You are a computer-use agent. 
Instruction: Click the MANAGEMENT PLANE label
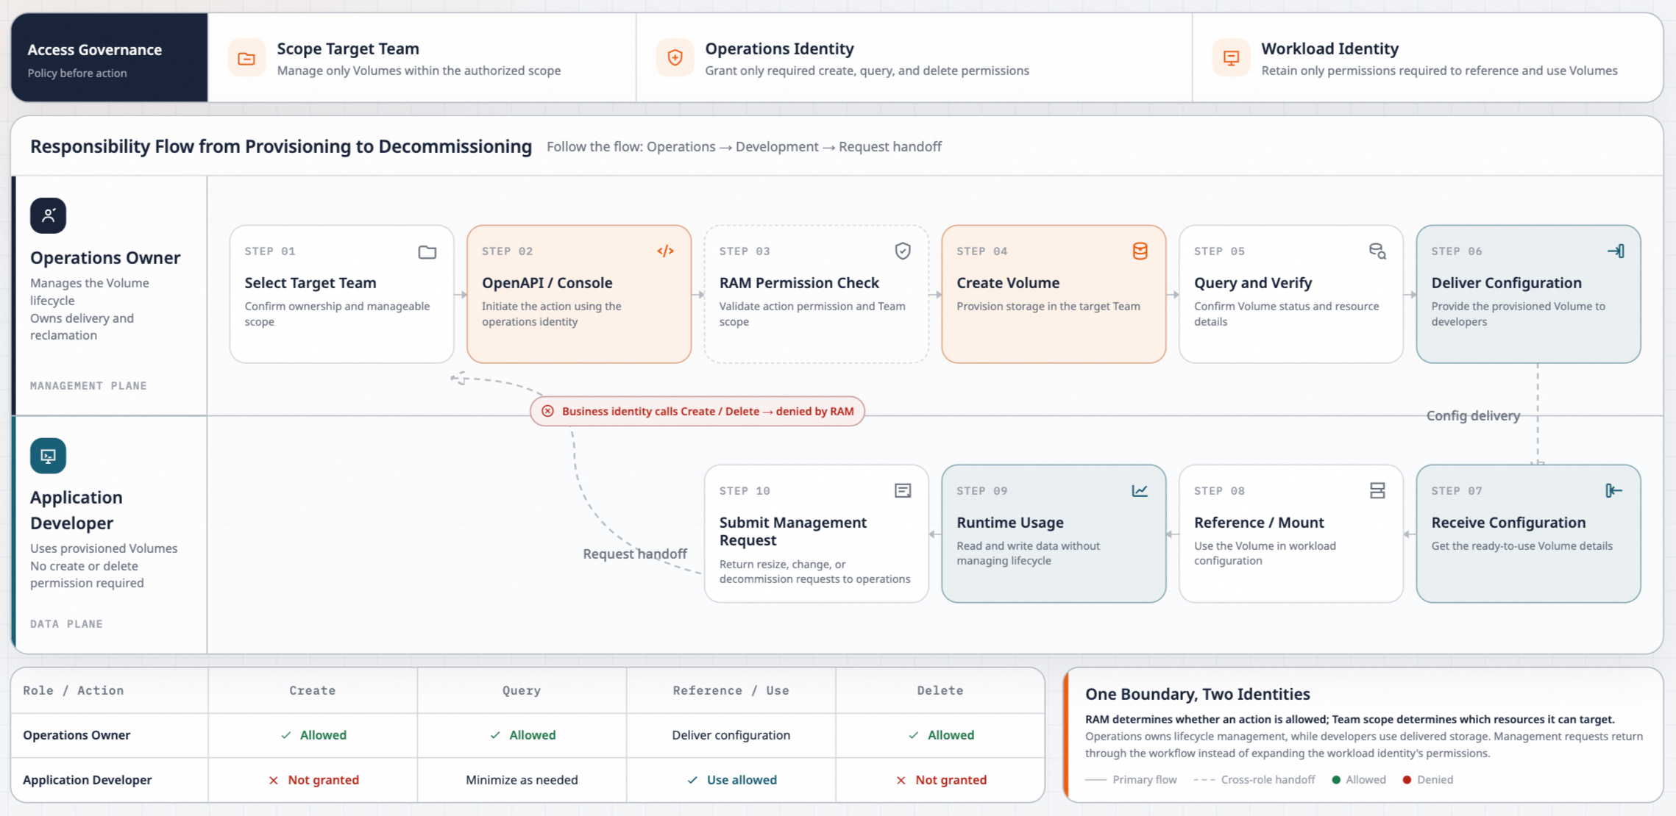(88, 386)
